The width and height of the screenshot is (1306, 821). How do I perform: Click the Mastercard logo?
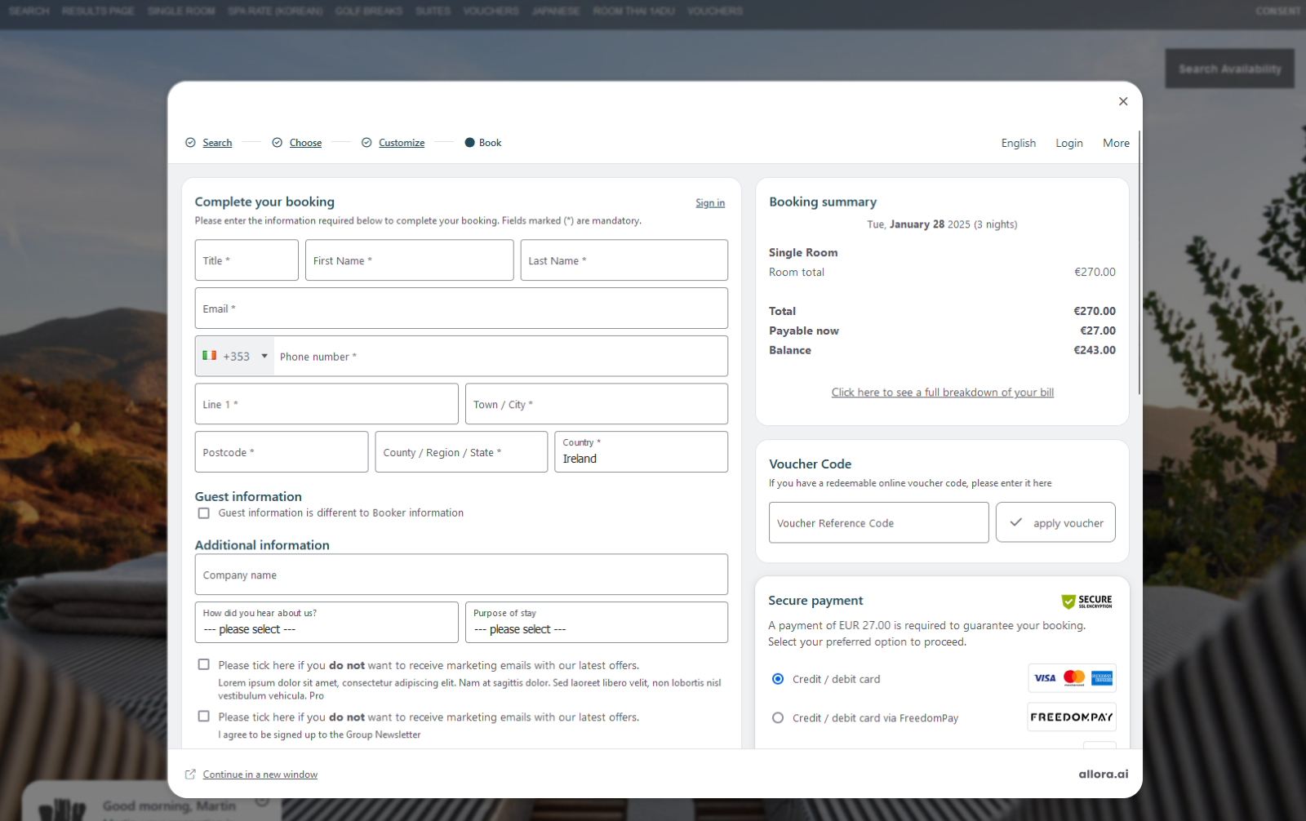[1074, 678]
